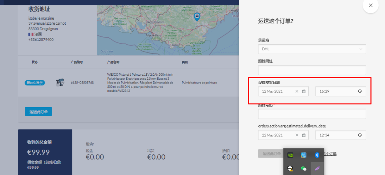Click the blue map location pin
Viewport: 385px width, 175px height.
(x=197, y=16)
